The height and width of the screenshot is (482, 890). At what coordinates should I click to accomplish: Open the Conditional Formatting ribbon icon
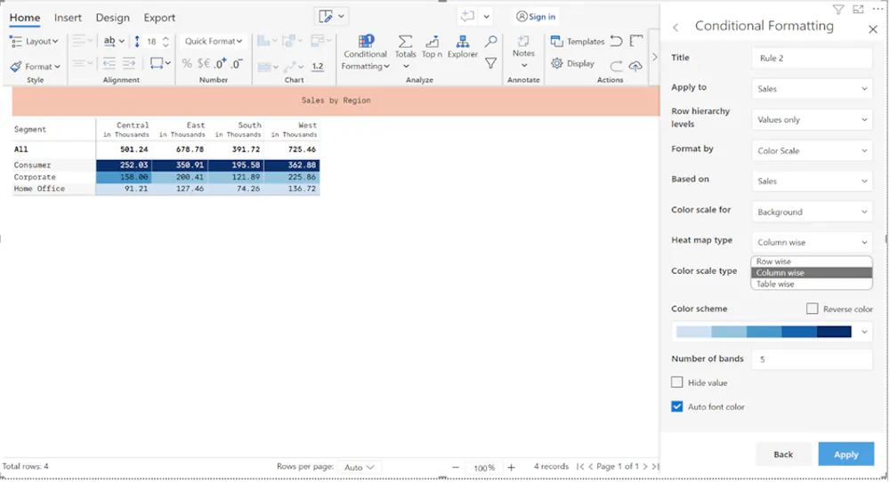(366, 41)
